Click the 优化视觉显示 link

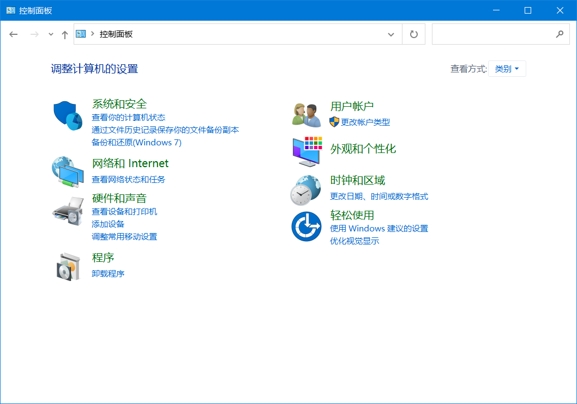pyautogui.click(x=354, y=241)
